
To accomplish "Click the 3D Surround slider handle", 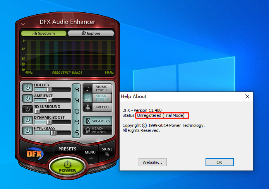I will (37, 111).
